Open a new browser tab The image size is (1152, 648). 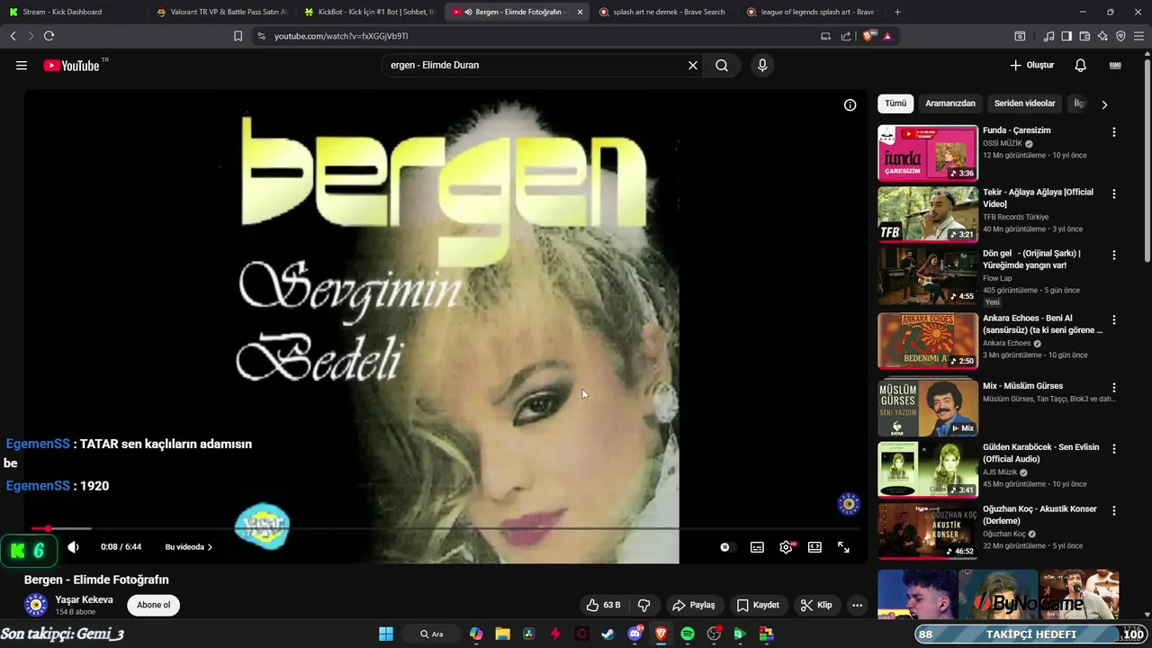(897, 12)
